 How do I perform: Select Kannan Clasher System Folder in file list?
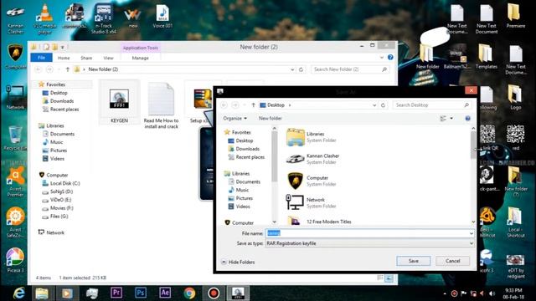pos(312,159)
